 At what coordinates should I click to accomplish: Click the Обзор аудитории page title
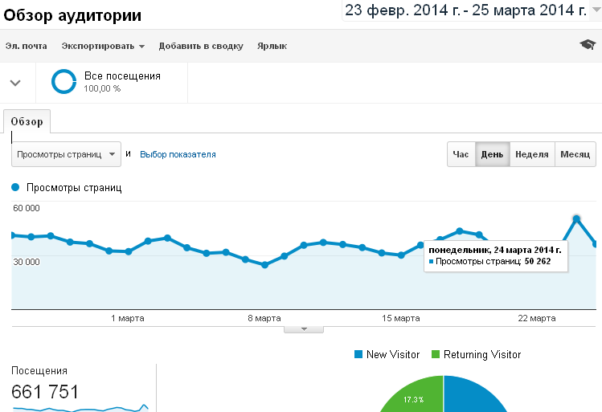72,16
